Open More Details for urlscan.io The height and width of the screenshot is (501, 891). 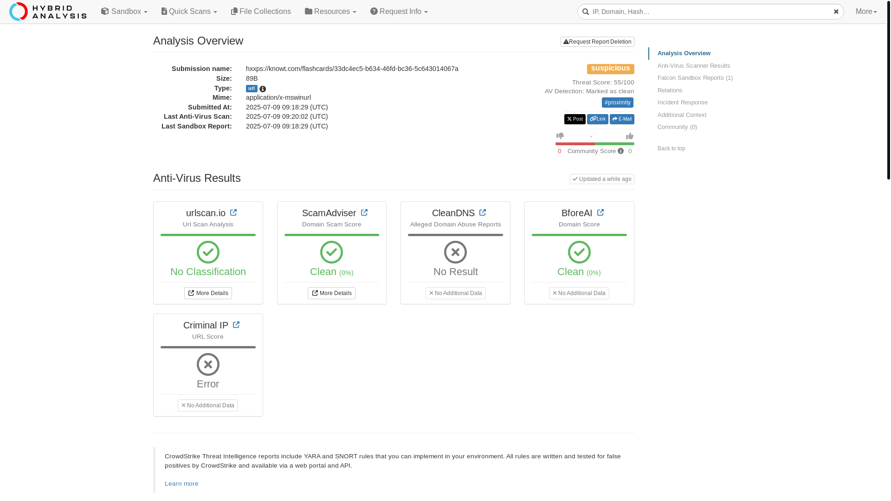click(x=208, y=293)
